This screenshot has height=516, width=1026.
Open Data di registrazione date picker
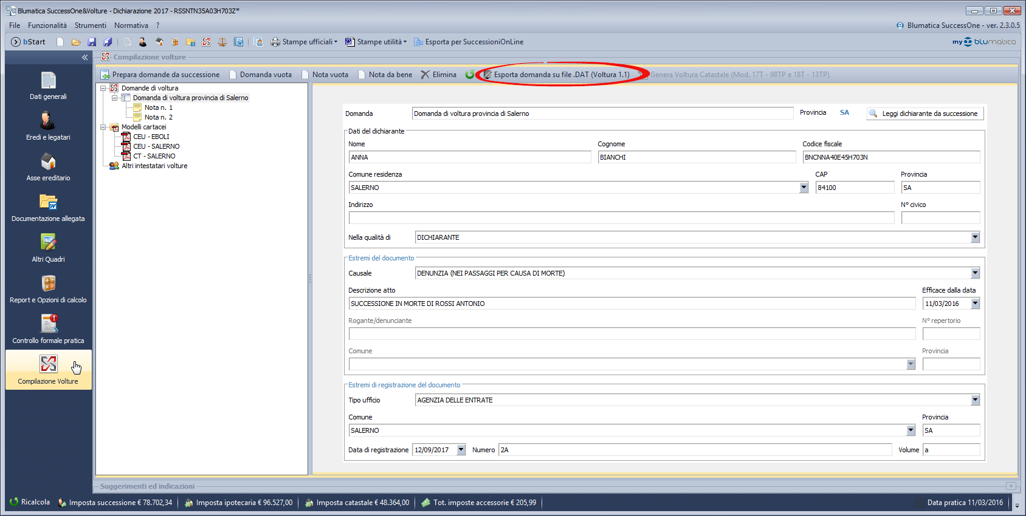[461, 450]
